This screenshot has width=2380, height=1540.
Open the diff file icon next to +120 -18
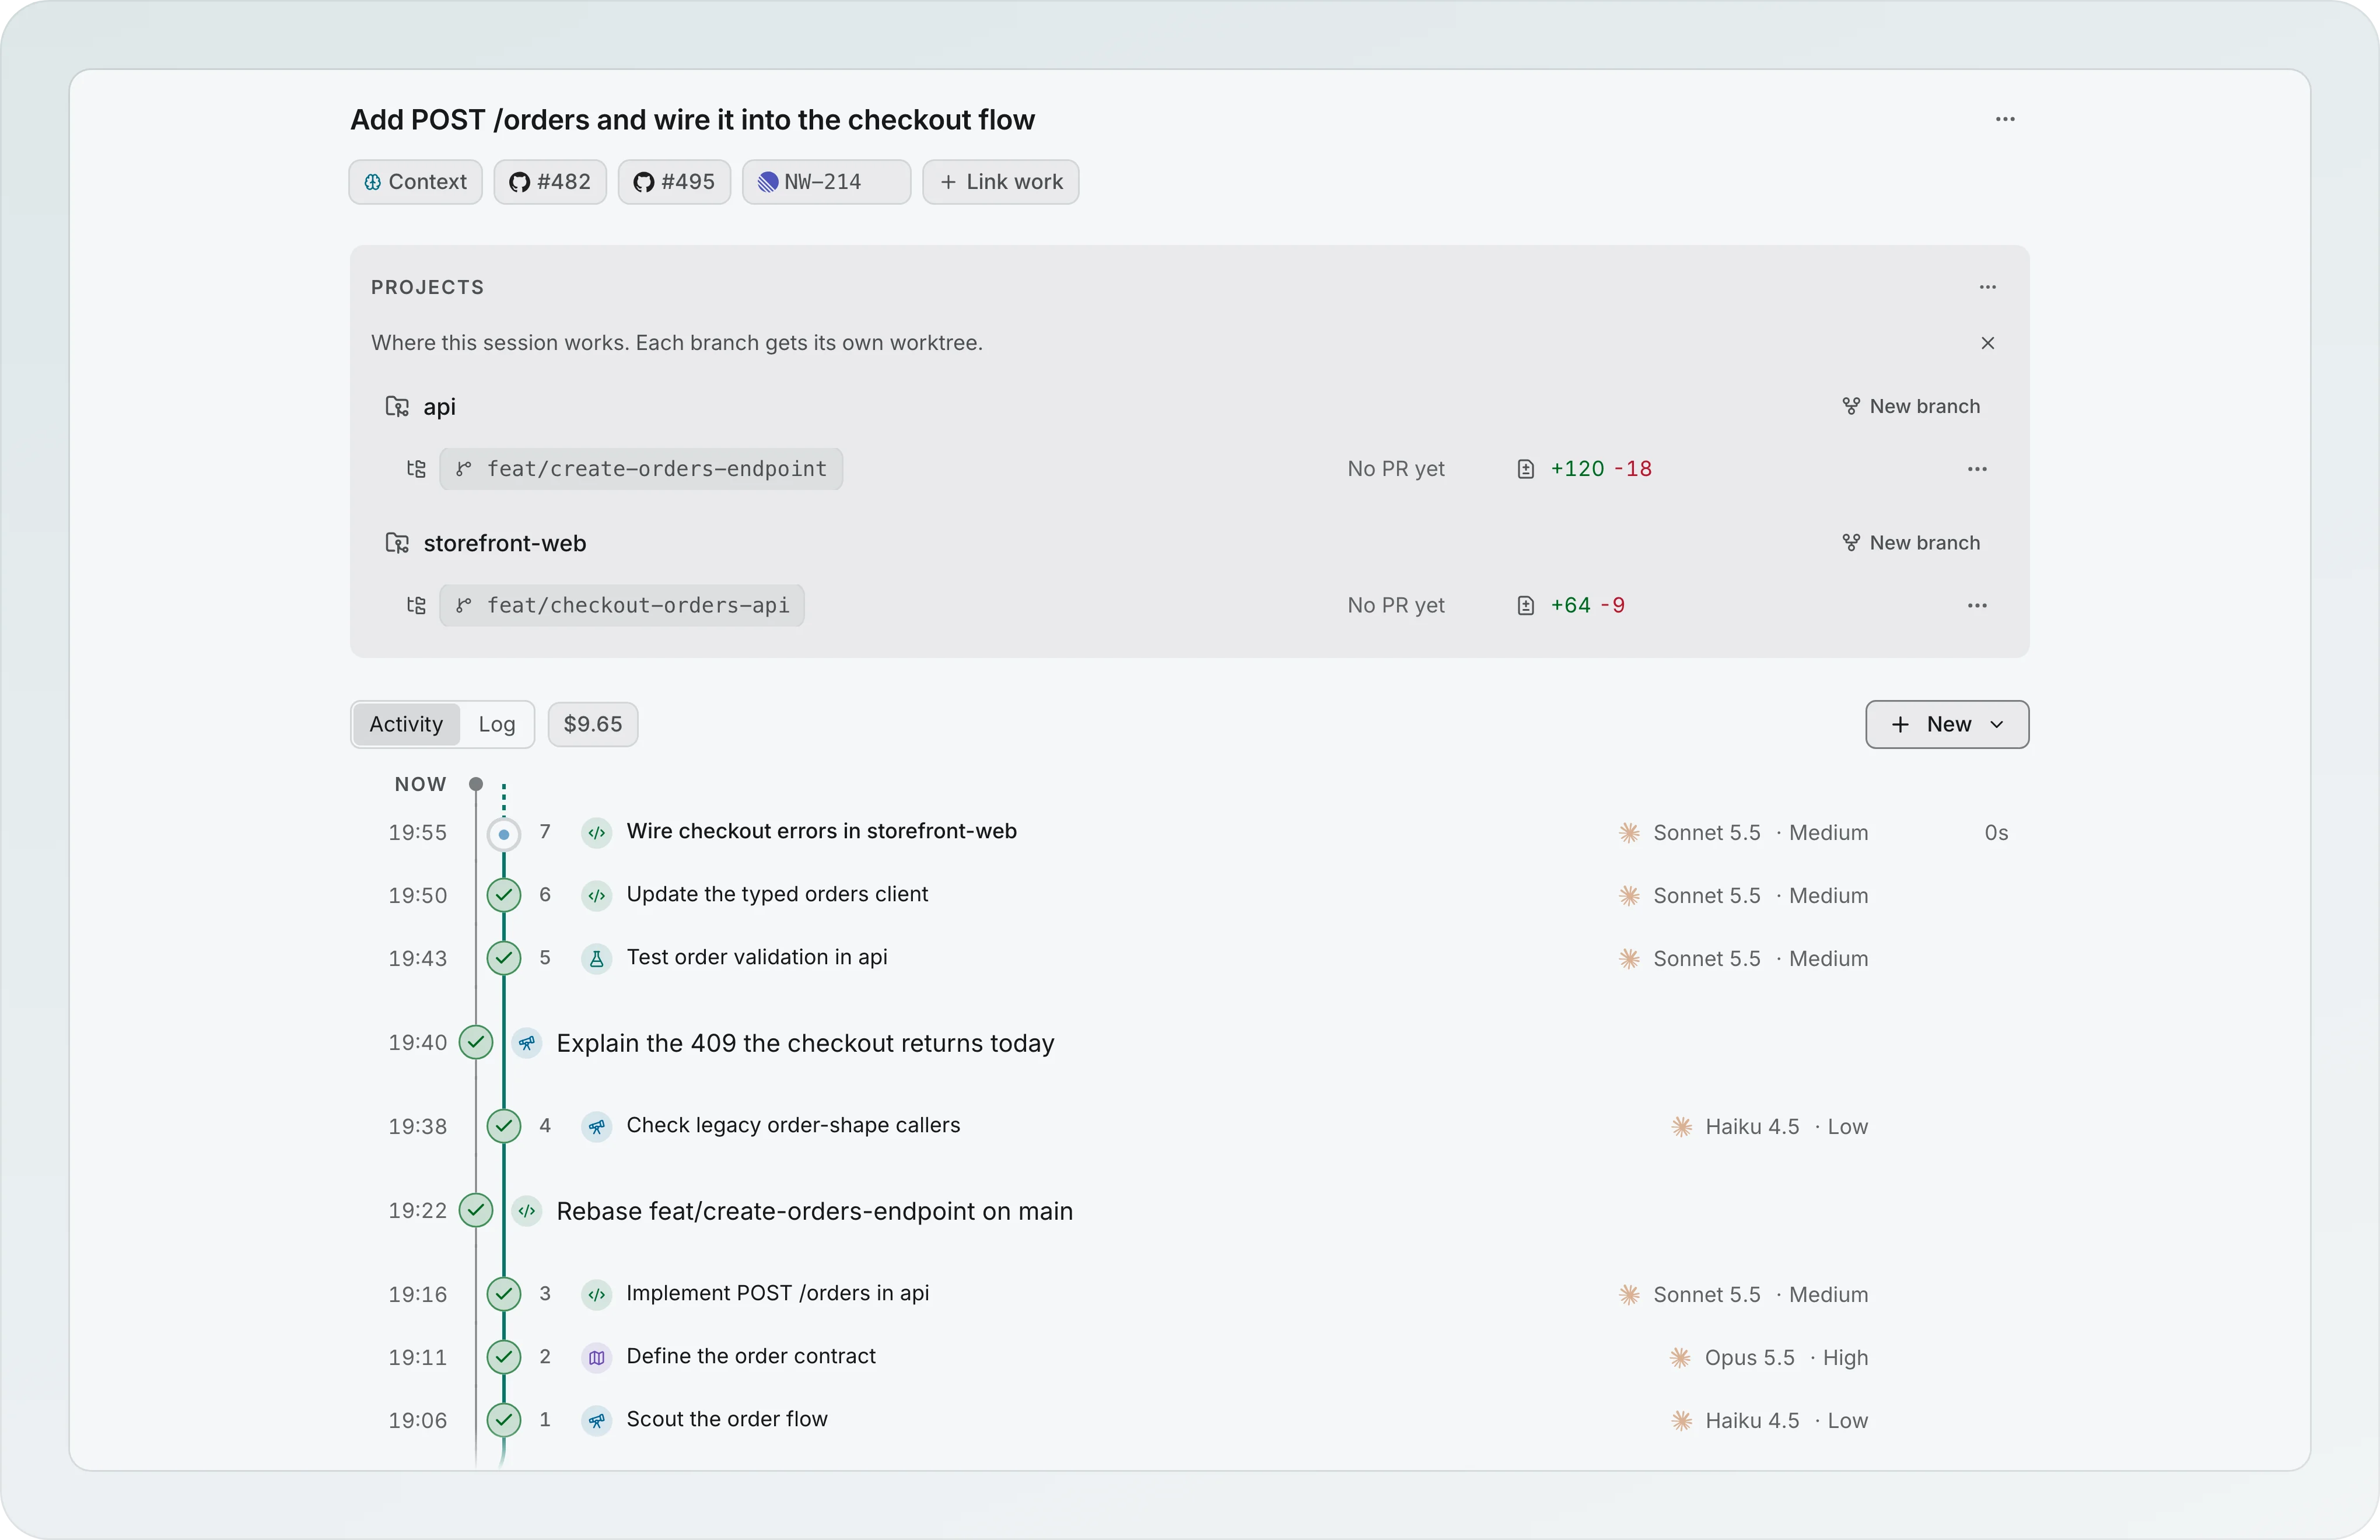[1525, 469]
